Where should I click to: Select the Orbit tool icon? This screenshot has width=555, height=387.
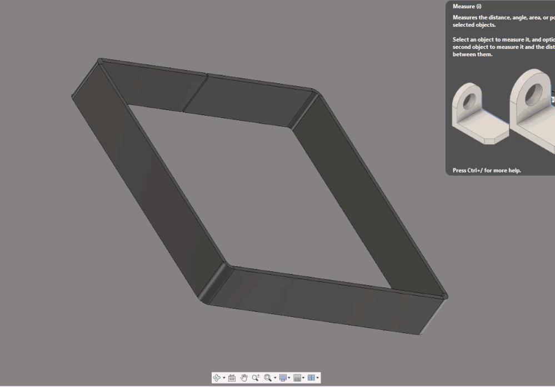217,378
